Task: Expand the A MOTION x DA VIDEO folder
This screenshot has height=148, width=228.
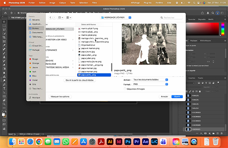Action: pyautogui.click(x=73, y=39)
